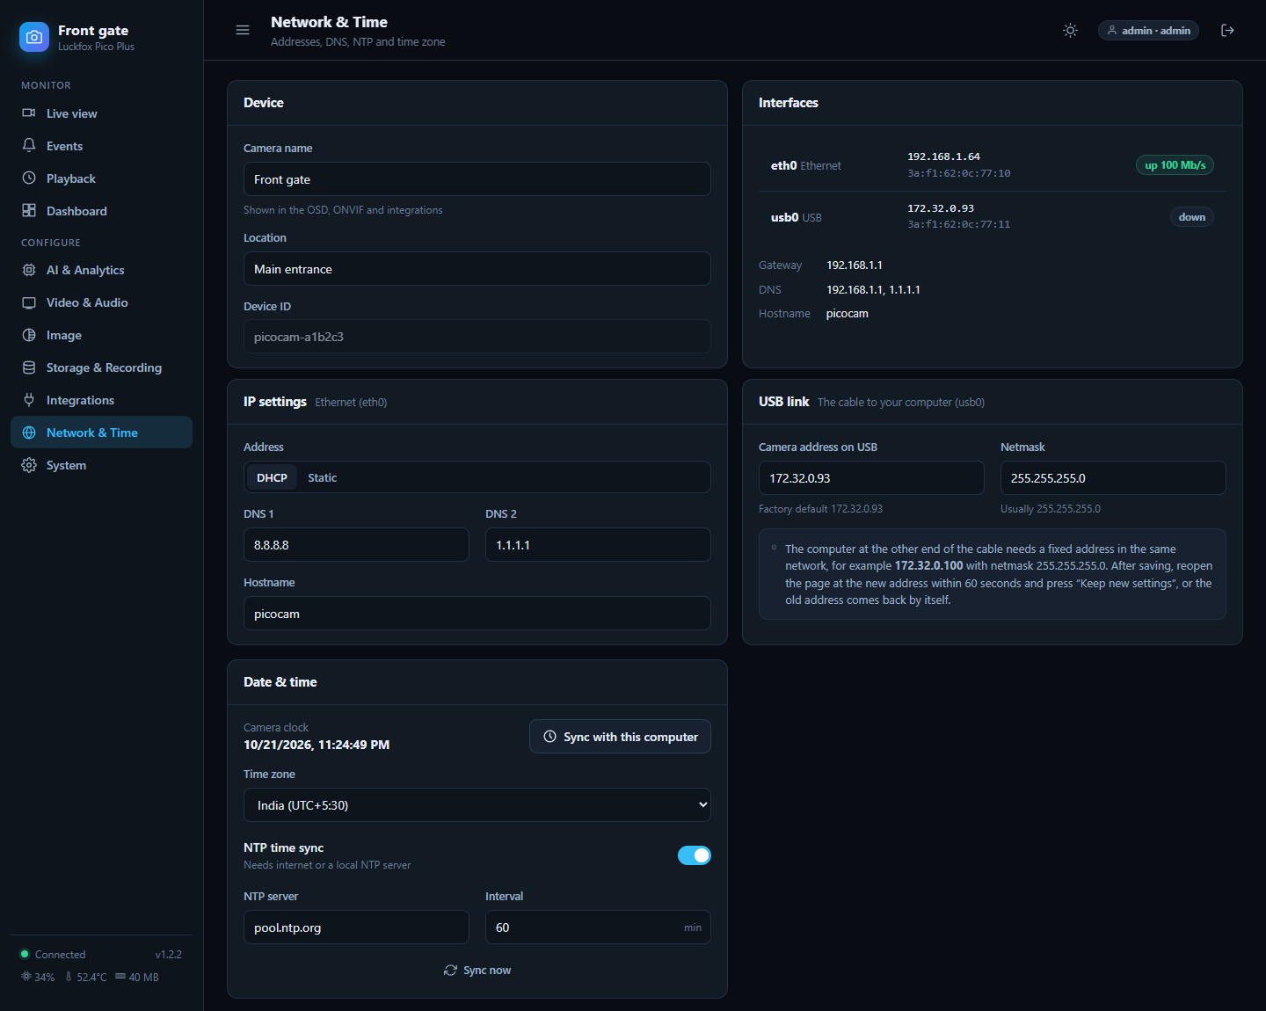Click Sync with this computer button
Image resolution: width=1266 pixels, height=1011 pixels.
click(620, 737)
